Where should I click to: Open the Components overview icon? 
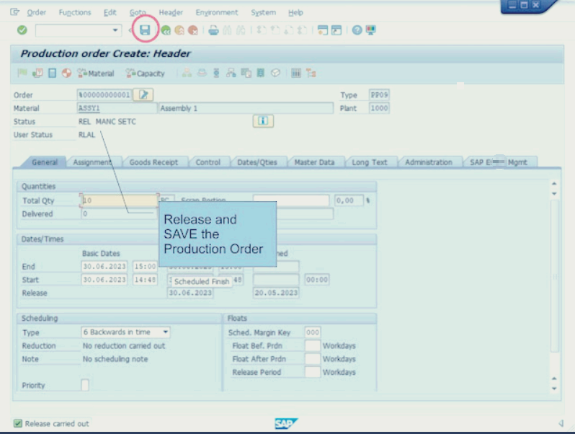(231, 73)
